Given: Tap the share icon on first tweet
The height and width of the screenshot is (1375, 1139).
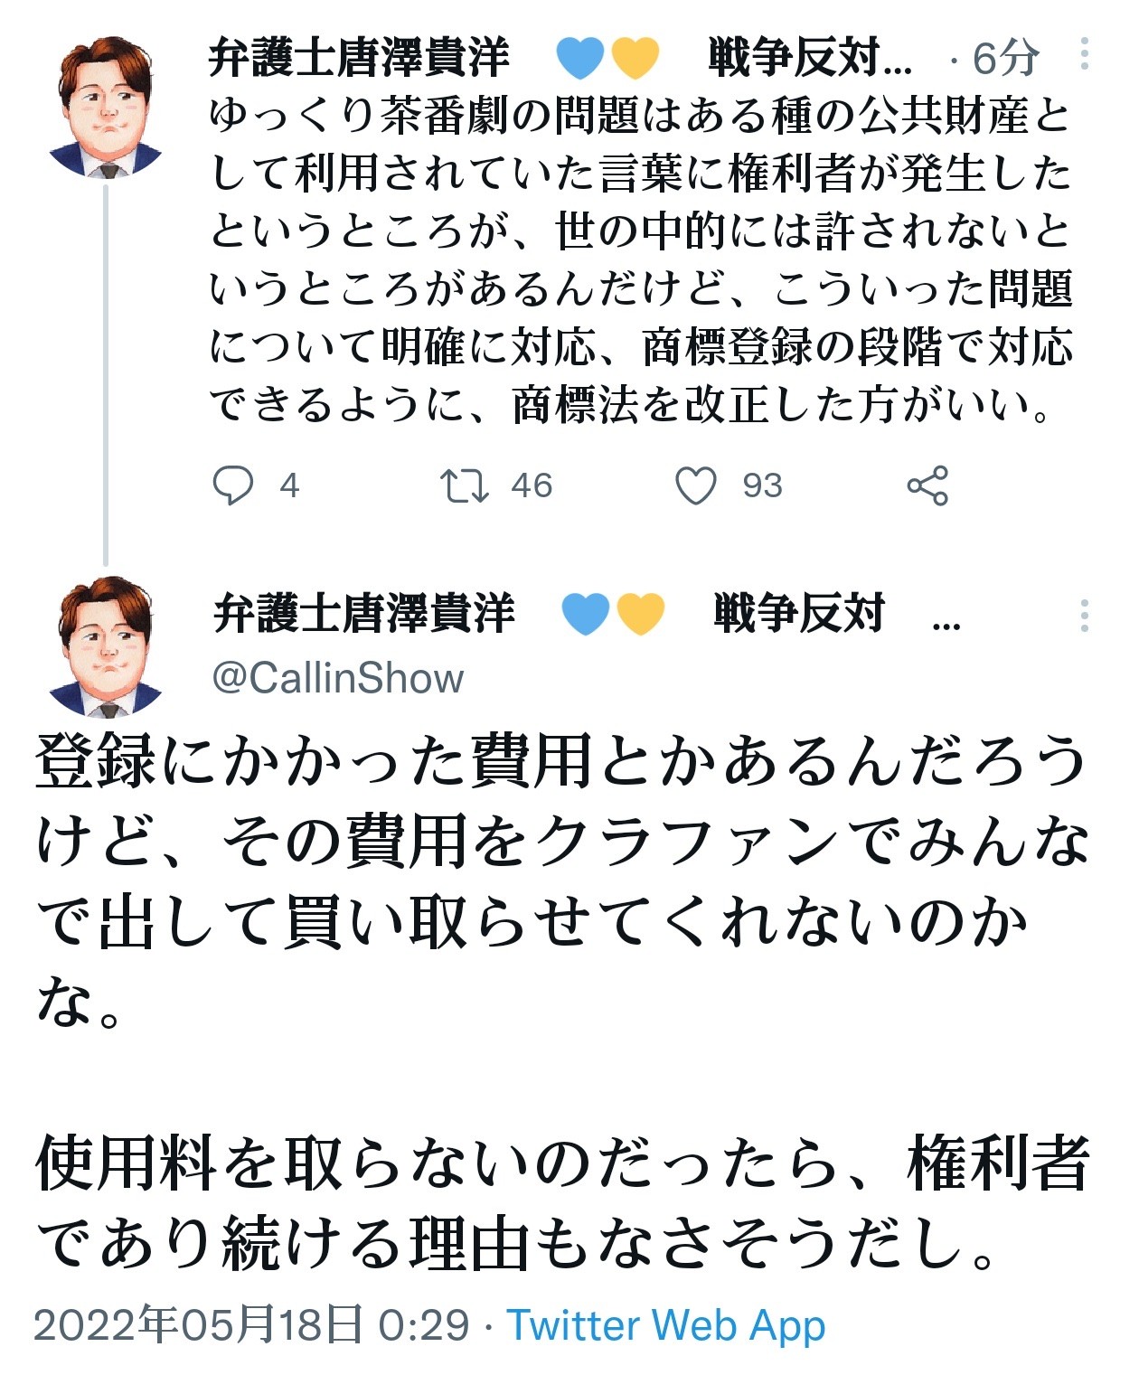Looking at the screenshot, I should point(927,485).
